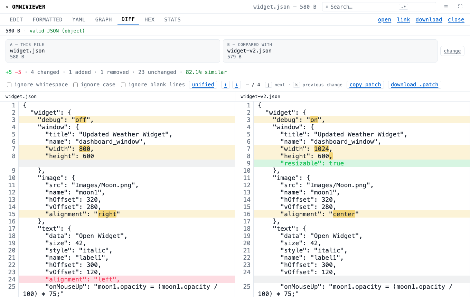The height and width of the screenshot is (297, 470).
Task: Click the link action
Action: pyautogui.click(x=404, y=20)
